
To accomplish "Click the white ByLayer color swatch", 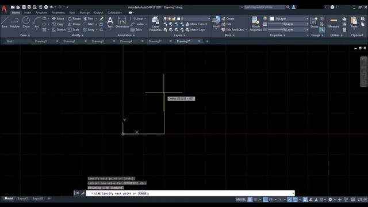I will [272, 18].
